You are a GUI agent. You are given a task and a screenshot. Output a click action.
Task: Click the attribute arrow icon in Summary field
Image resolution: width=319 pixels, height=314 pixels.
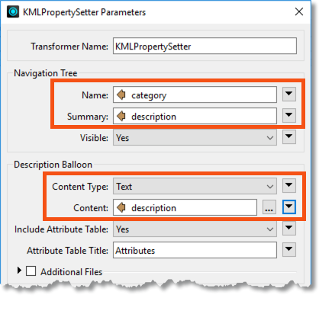click(121, 116)
